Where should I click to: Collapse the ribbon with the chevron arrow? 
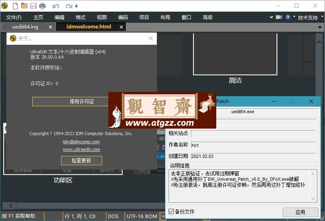point(271,17)
